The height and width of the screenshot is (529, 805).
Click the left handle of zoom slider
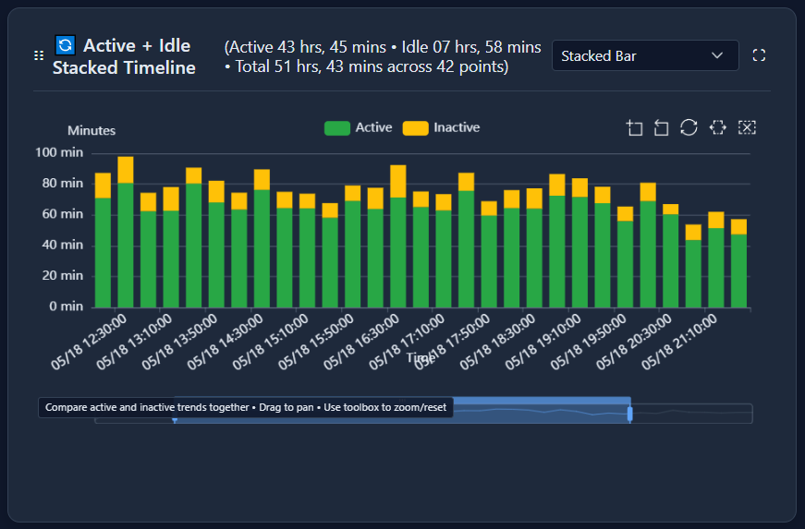click(x=175, y=419)
